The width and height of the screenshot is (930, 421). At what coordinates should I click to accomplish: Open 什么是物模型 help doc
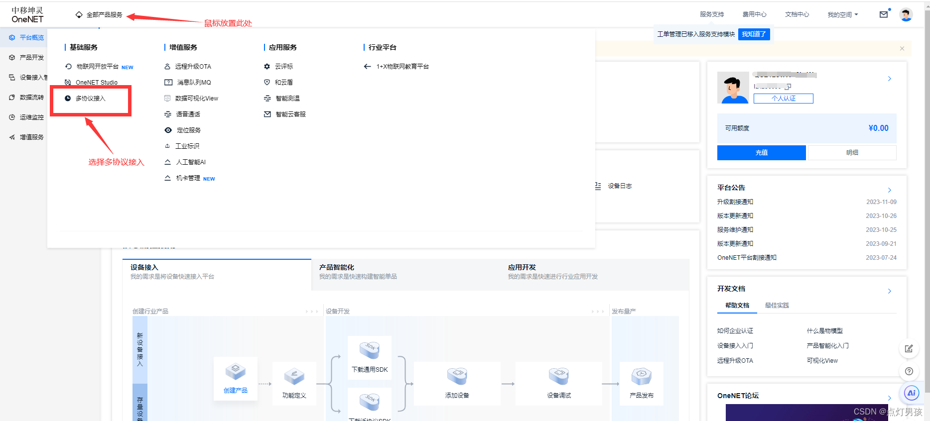(825, 331)
